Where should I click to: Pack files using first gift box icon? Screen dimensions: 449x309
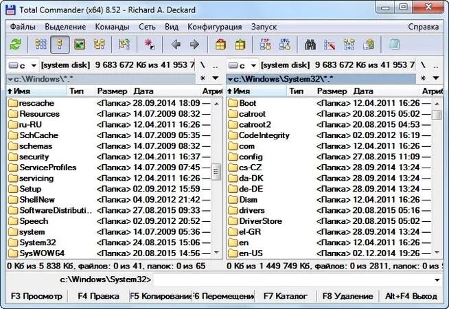coord(220,45)
